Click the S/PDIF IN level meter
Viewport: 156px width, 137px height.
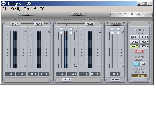tap(39, 49)
